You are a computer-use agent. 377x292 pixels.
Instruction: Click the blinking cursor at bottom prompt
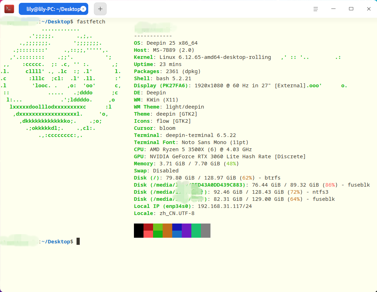[78, 242]
